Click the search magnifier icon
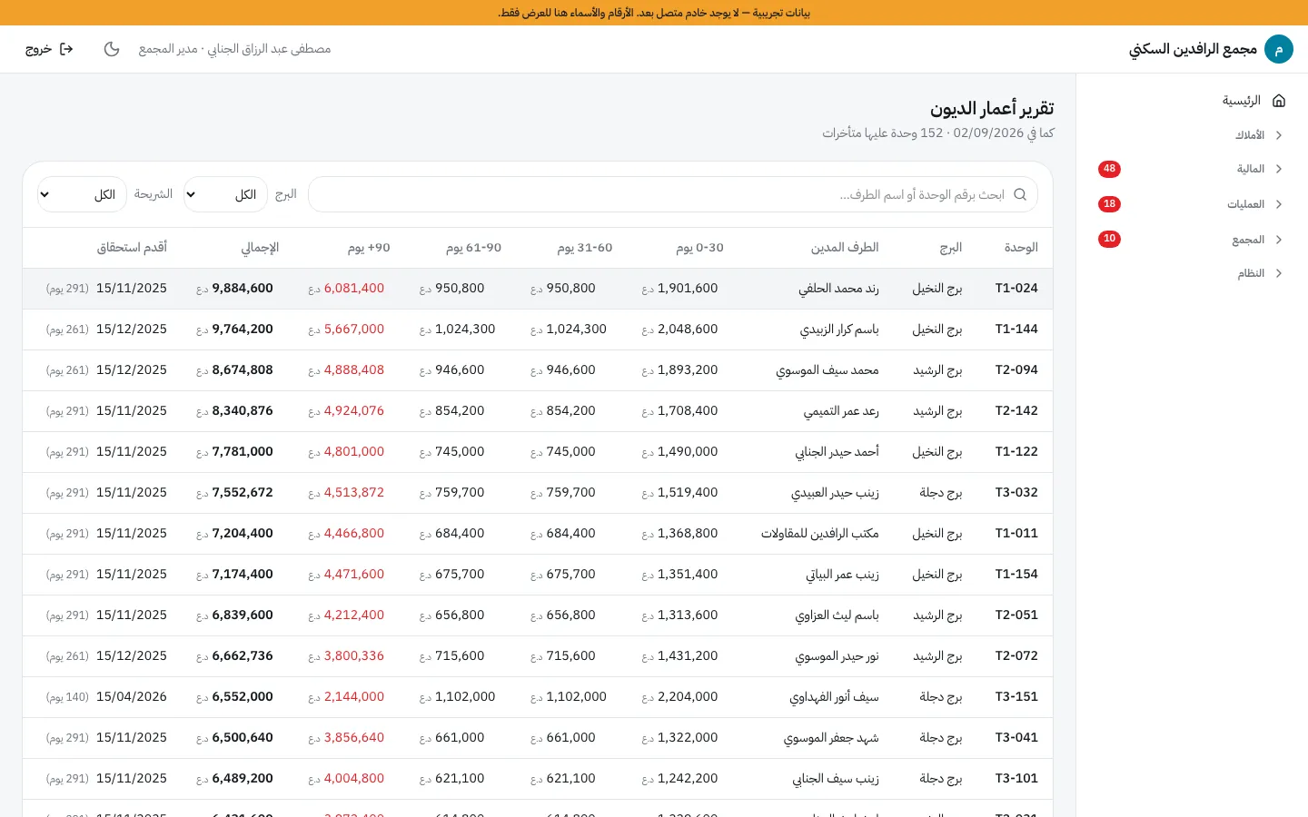 tap(1020, 194)
